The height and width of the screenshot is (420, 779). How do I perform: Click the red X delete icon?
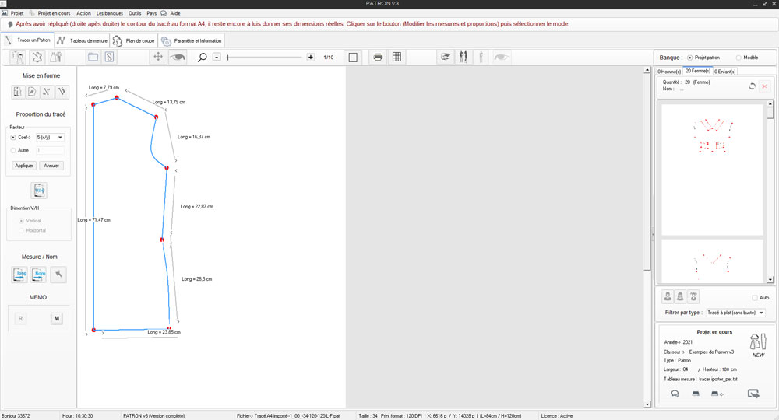pyautogui.click(x=764, y=86)
